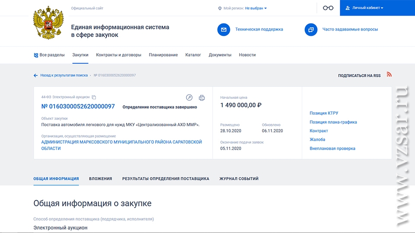415x233 pixels.
Task: Open Контракты и договоры menu
Action: (118, 55)
